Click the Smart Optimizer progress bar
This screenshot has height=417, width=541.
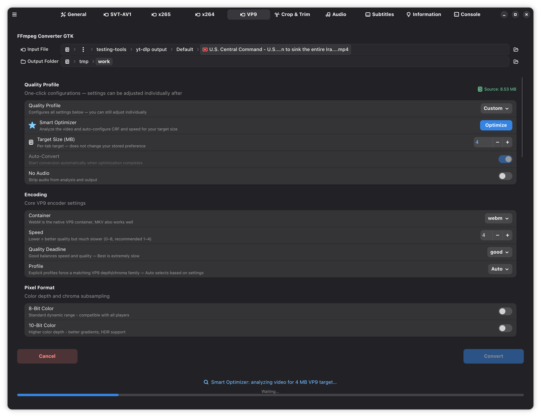(x=270, y=395)
